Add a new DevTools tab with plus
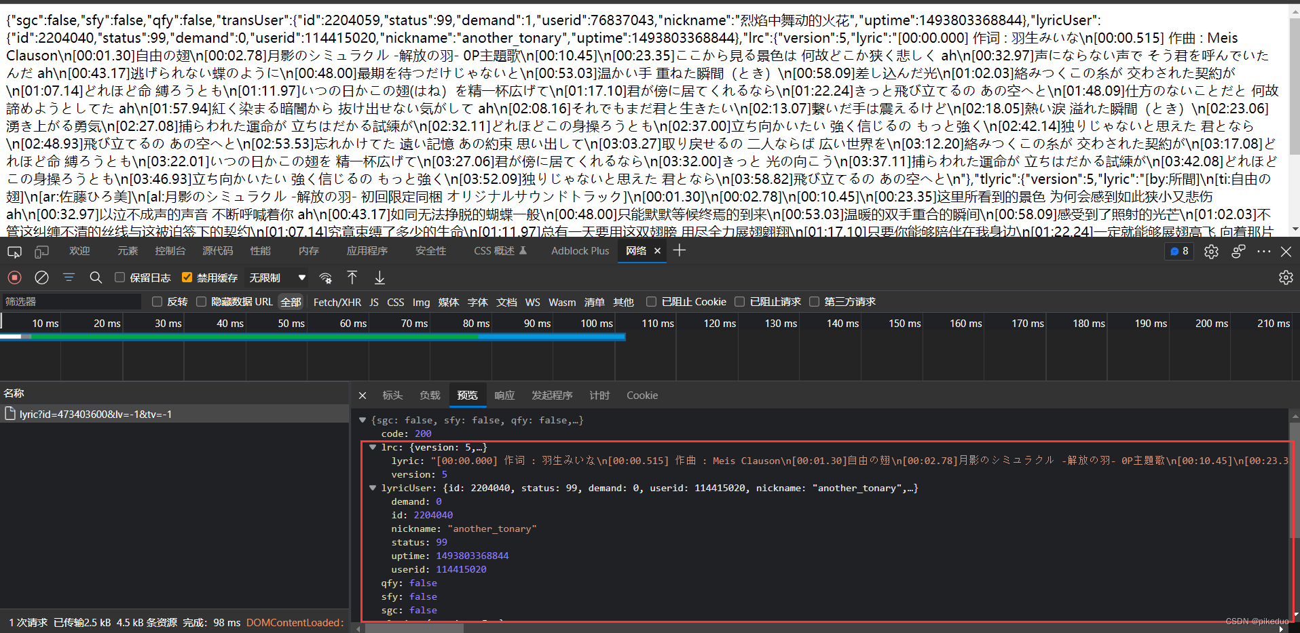This screenshot has width=1300, height=633. pyautogui.click(x=680, y=251)
